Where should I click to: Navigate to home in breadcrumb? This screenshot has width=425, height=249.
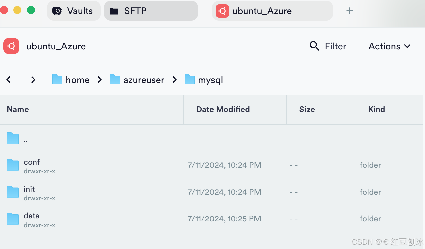point(71,80)
